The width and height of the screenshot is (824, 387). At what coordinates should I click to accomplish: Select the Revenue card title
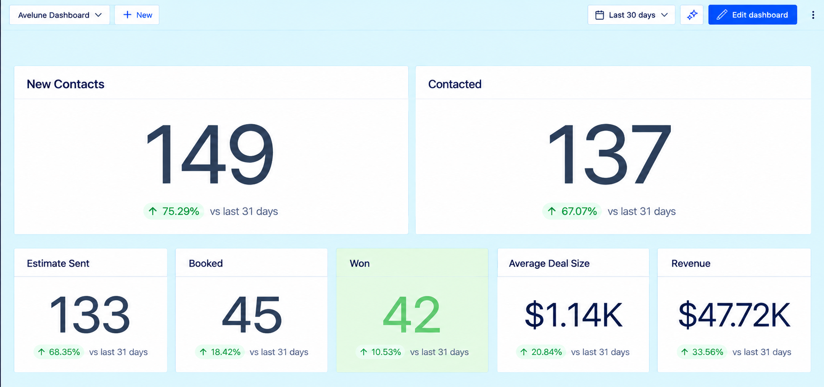pos(691,263)
